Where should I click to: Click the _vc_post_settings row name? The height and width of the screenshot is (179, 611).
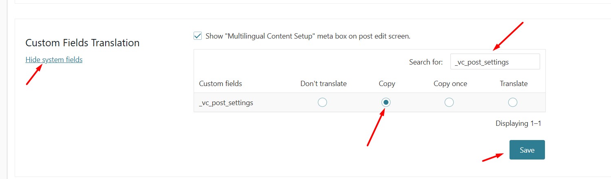coord(226,103)
